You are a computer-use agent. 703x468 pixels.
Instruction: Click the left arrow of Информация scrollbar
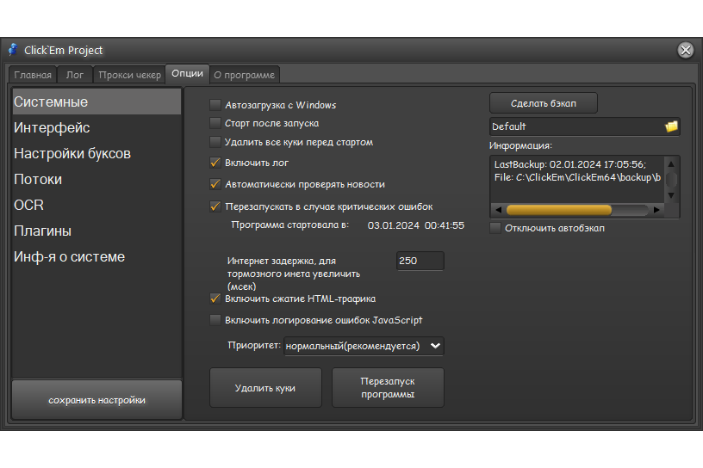pos(498,210)
